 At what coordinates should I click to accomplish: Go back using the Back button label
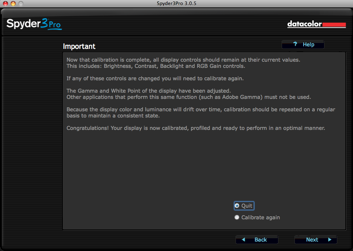point(260,240)
